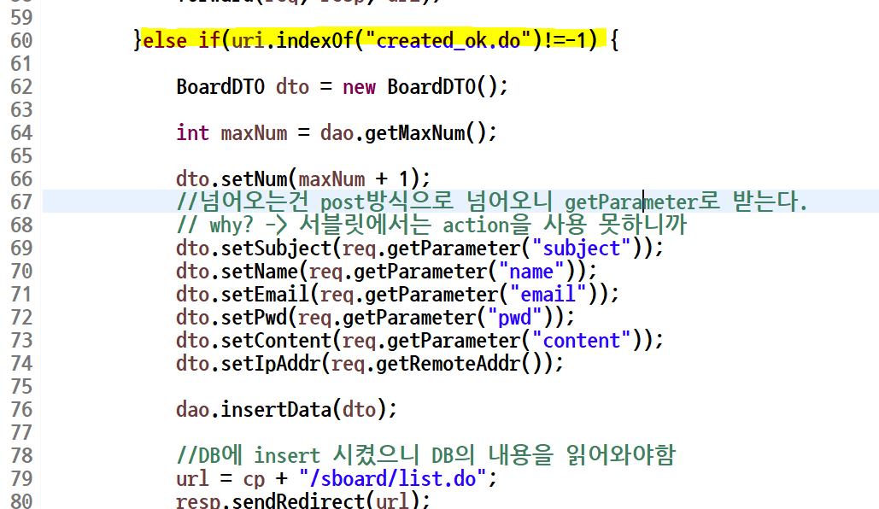Click the string "email" on line 71
The image size is (879, 509).
[x=549, y=294]
